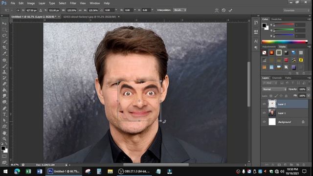
Task: Select the Zoom tool
Action: [4, 139]
